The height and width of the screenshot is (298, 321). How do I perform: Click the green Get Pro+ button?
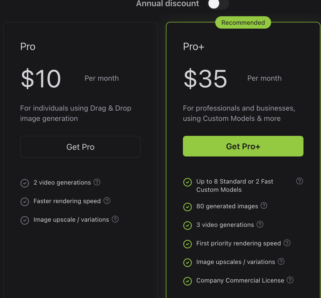pos(243,146)
